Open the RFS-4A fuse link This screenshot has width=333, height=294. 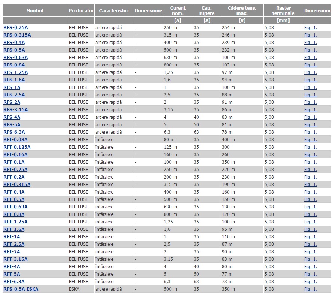(12, 117)
